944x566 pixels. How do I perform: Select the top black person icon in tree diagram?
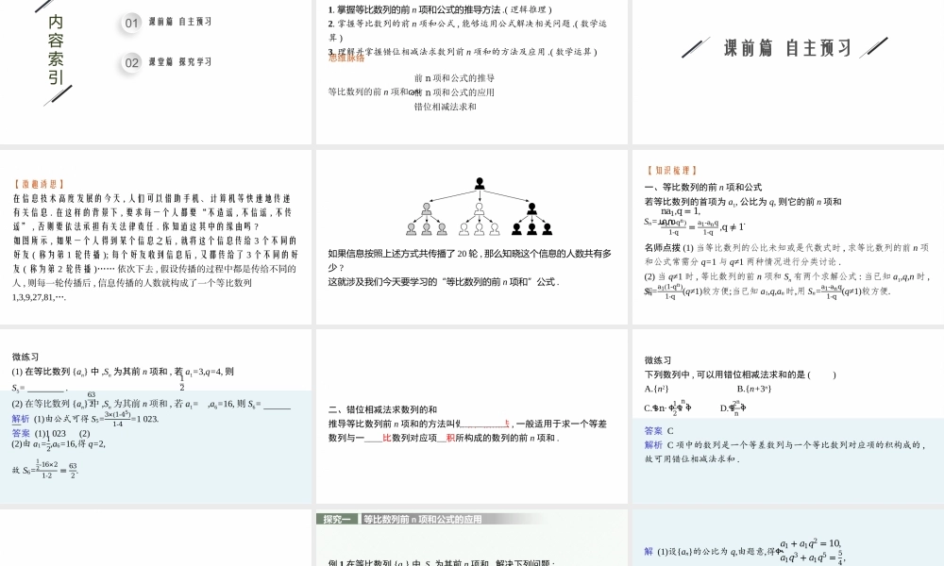pos(480,183)
